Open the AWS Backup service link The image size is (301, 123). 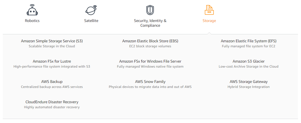point(52,82)
